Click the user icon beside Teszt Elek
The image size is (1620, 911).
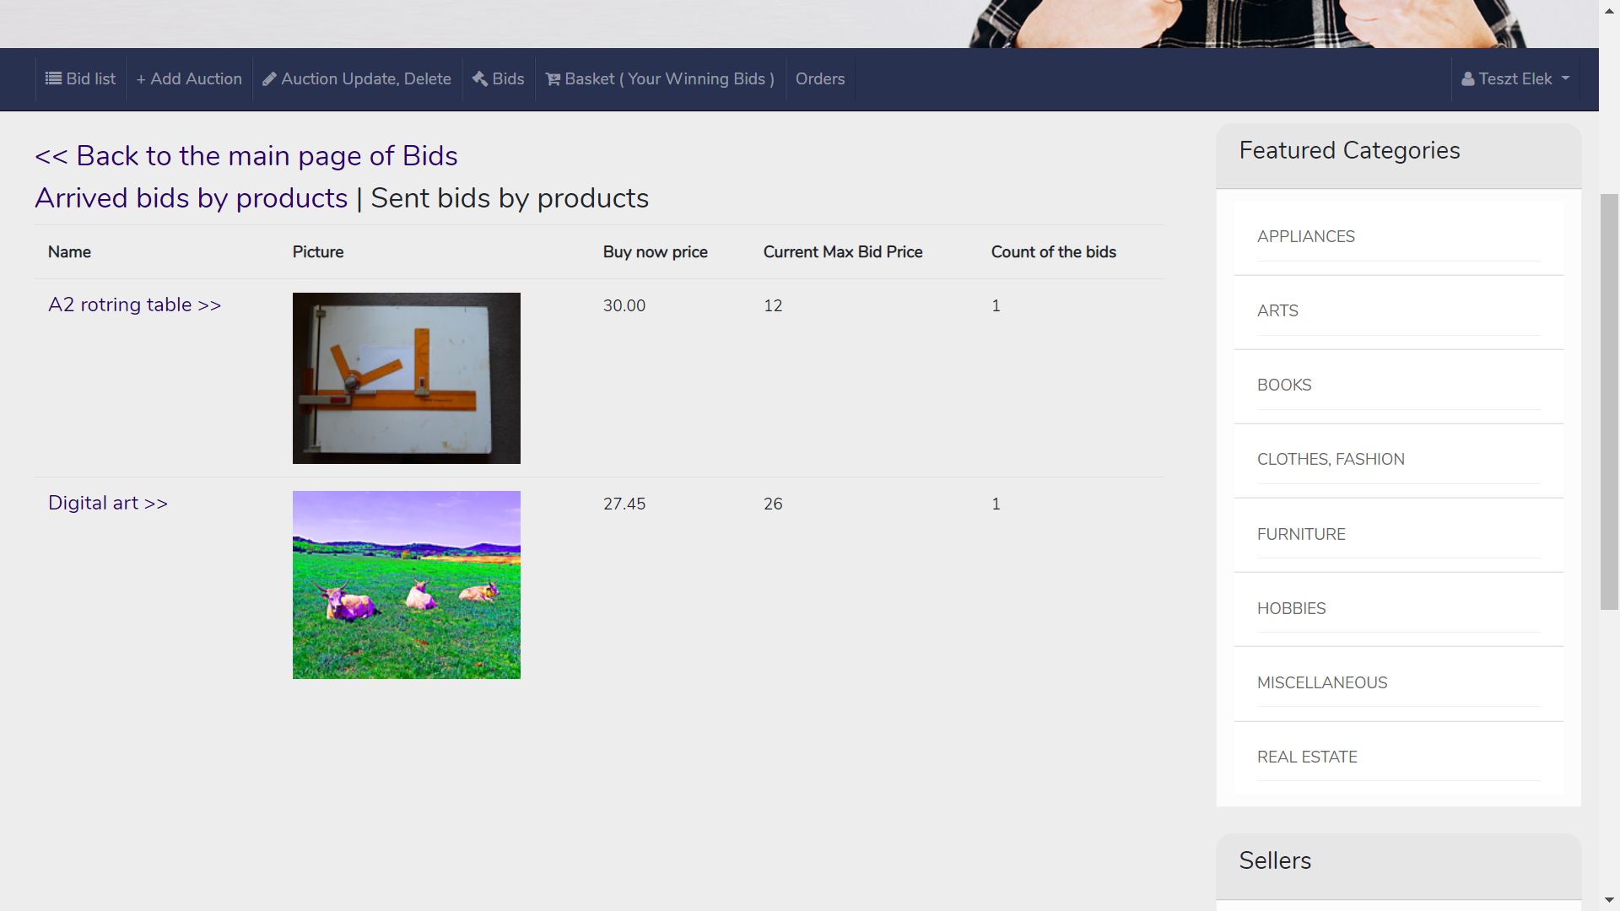coord(1468,79)
